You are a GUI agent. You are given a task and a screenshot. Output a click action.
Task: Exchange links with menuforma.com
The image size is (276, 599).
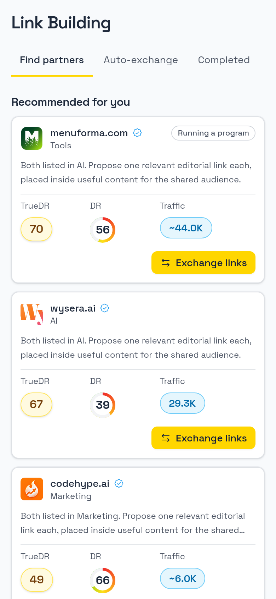point(203,263)
